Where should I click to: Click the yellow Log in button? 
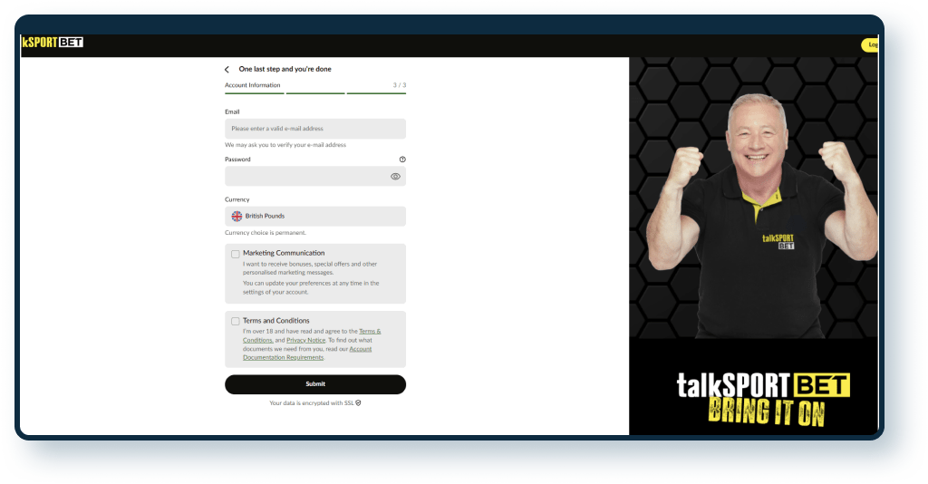870,45
